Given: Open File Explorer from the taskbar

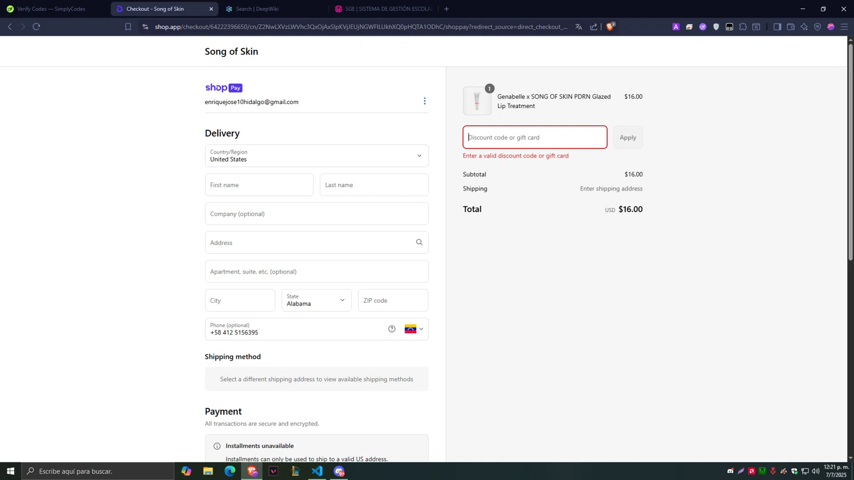Looking at the screenshot, I should coord(208,471).
